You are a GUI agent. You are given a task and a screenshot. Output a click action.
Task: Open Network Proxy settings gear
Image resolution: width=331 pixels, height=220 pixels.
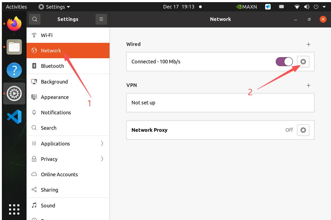click(x=303, y=130)
